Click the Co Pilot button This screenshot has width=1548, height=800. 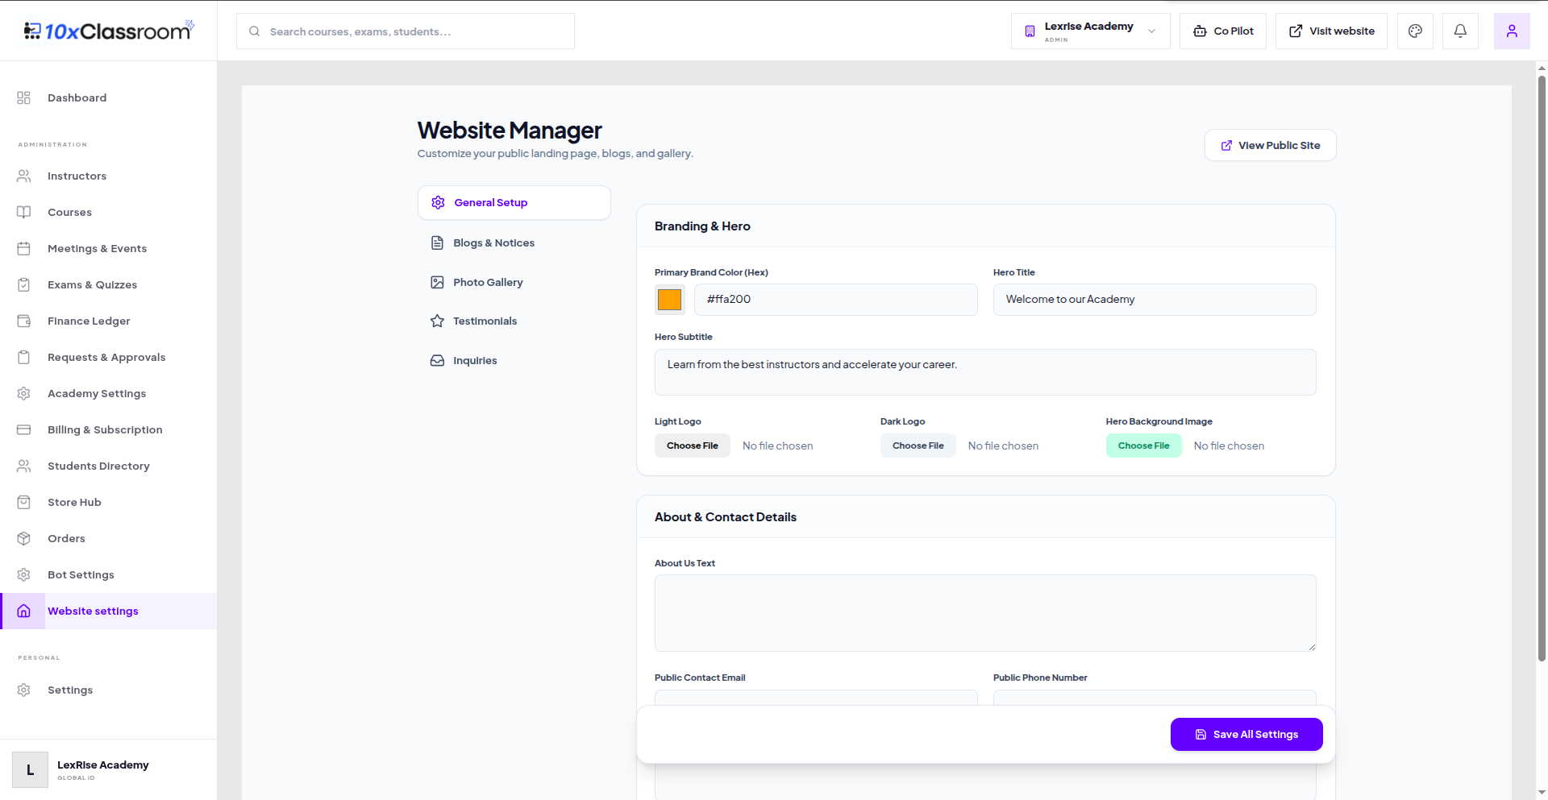[1223, 31]
